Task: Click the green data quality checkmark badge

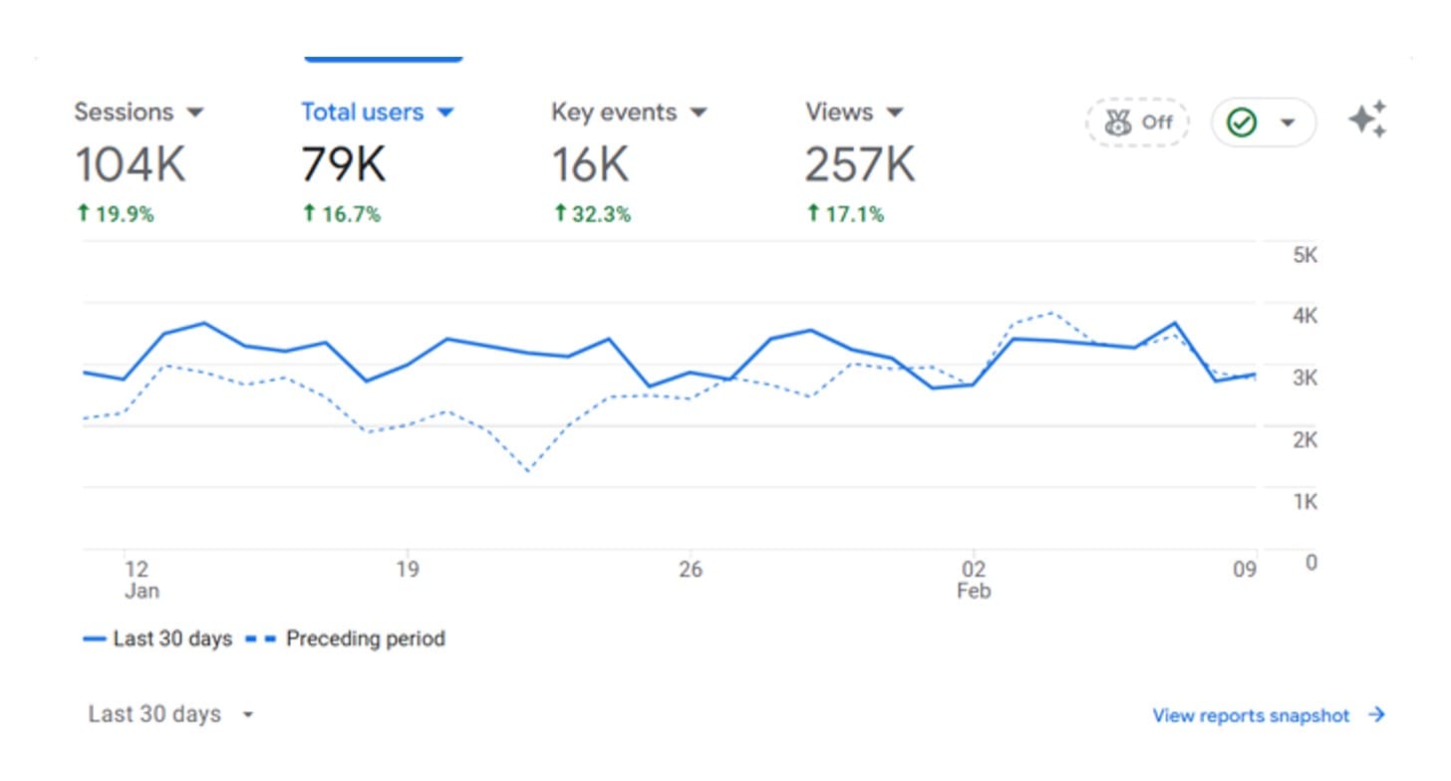Action: (x=1244, y=122)
